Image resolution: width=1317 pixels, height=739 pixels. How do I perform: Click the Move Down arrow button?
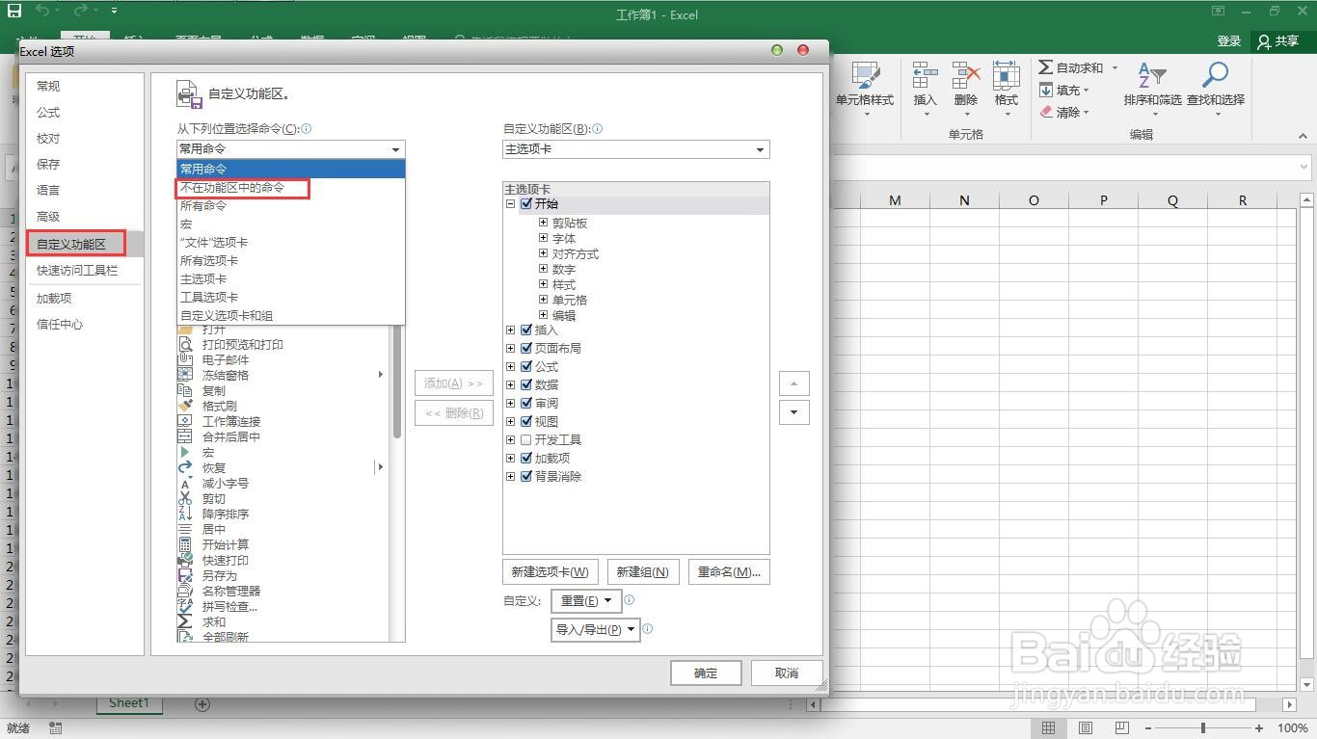[x=794, y=412]
